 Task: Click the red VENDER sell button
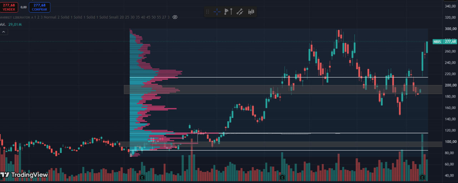click(9, 7)
